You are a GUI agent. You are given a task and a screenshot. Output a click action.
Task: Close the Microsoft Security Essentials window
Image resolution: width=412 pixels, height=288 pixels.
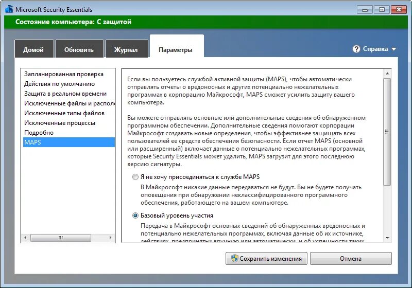tap(399, 10)
